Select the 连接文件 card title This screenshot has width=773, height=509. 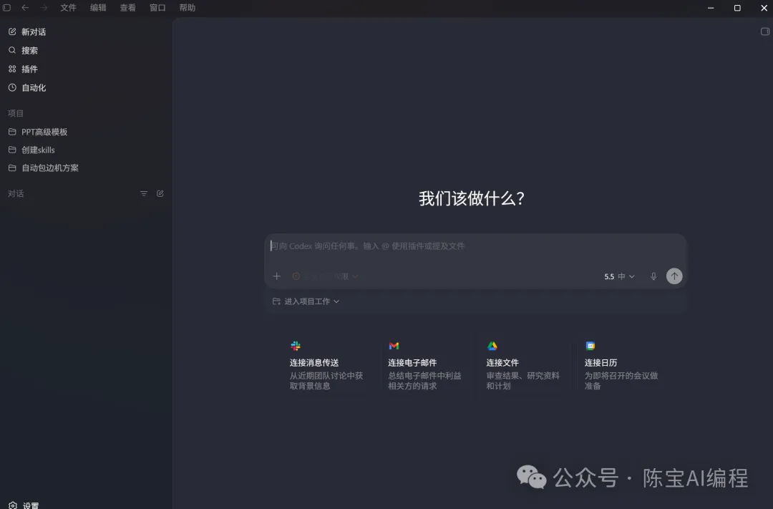point(502,362)
